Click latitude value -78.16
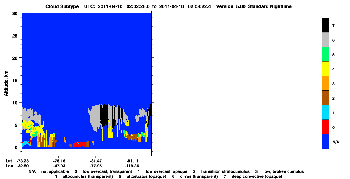Screen dimensions: 350x179 pos(59,161)
